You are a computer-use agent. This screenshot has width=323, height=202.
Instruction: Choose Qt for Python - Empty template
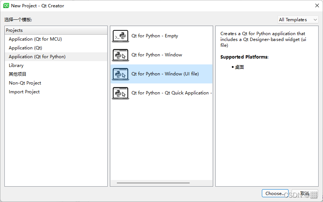click(x=161, y=36)
